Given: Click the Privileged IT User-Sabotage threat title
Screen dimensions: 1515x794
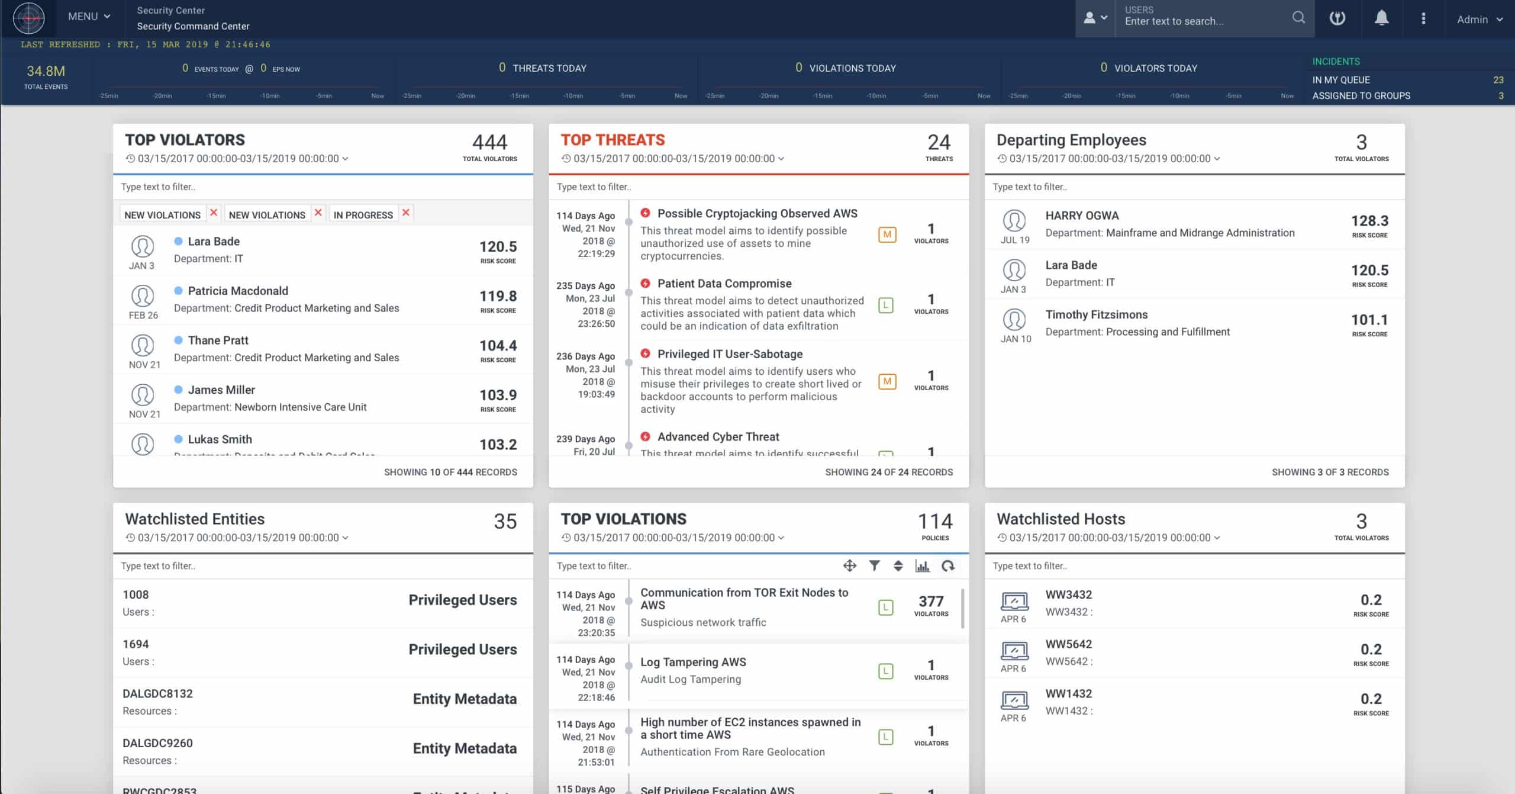Looking at the screenshot, I should point(730,354).
